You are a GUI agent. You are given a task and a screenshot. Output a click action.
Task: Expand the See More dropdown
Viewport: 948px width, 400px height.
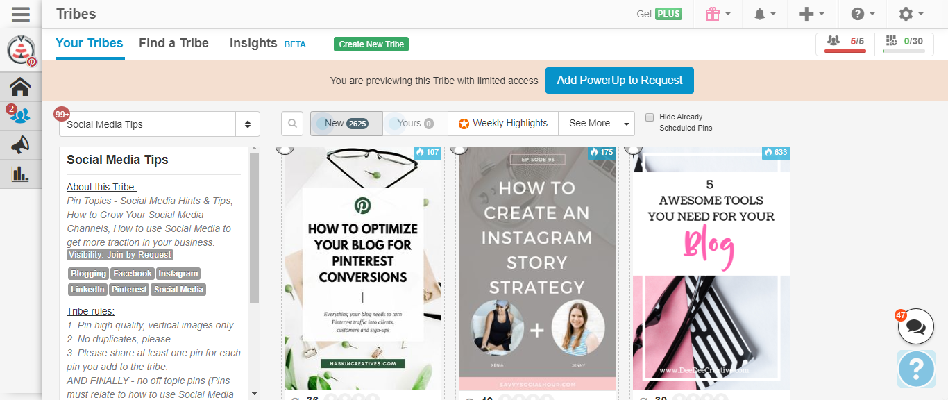[596, 124]
